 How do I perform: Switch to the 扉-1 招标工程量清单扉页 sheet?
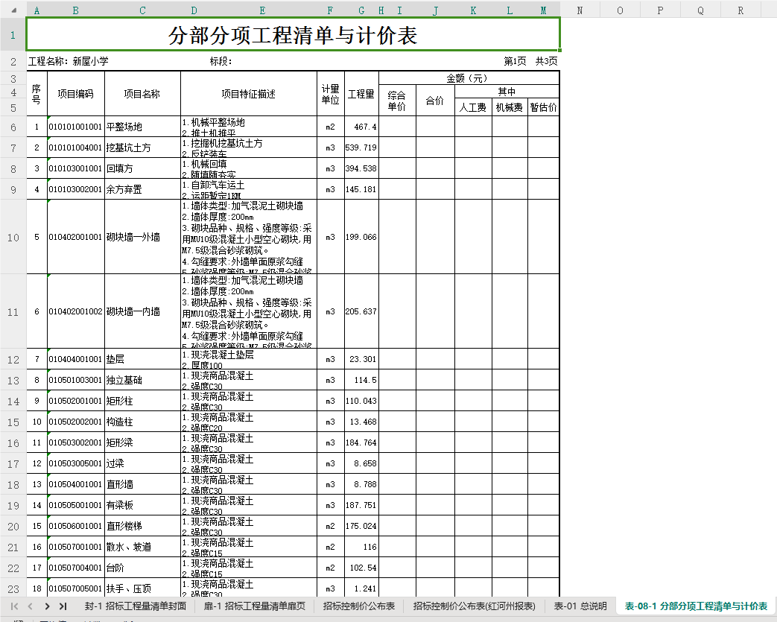click(x=254, y=606)
